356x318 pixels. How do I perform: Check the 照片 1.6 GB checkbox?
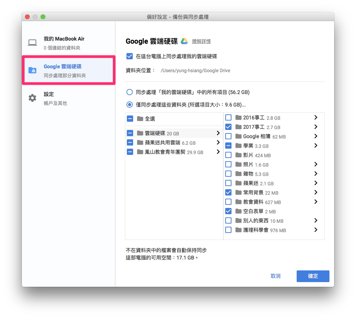[x=228, y=164]
